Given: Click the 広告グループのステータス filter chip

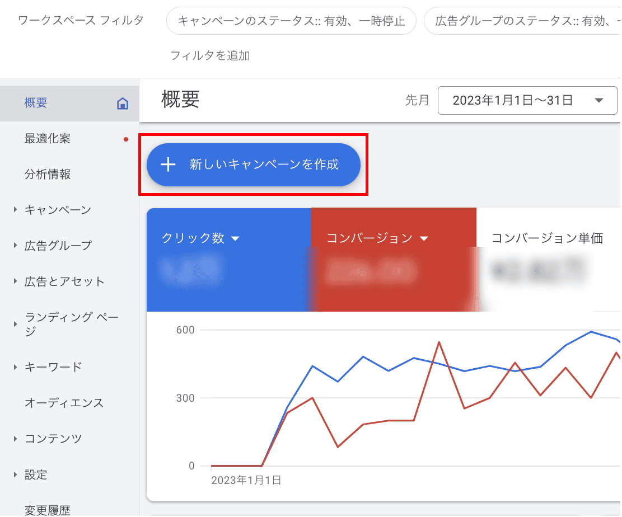Looking at the screenshot, I should (522, 21).
